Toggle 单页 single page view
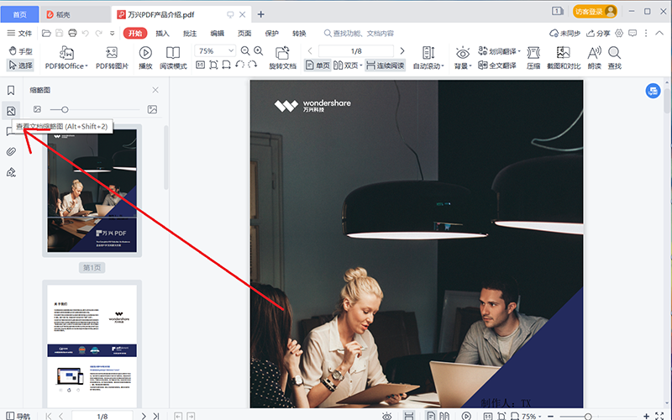 [318, 65]
